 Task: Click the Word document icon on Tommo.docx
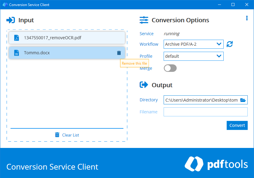tap(16, 53)
